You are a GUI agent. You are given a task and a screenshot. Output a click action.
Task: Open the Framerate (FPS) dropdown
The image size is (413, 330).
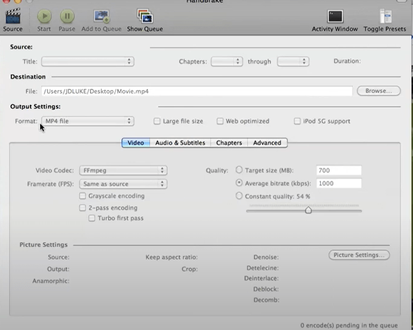point(123,184)
